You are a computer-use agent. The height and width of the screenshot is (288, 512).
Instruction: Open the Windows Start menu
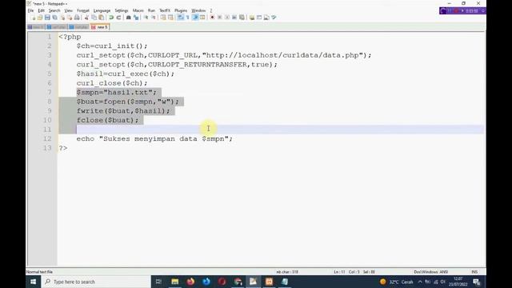click(x=34, y=282)
